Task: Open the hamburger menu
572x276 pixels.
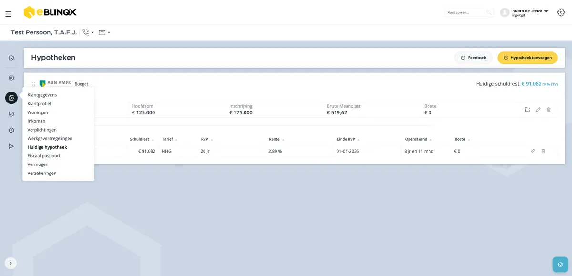Action: pos(9,14)
